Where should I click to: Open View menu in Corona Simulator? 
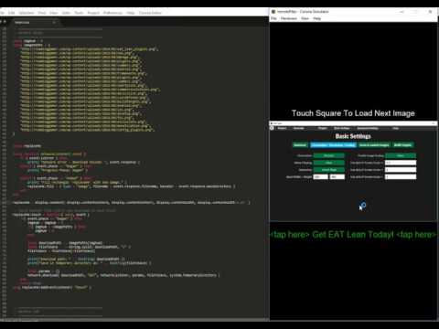pyautogui.click(x=305, y=18)
